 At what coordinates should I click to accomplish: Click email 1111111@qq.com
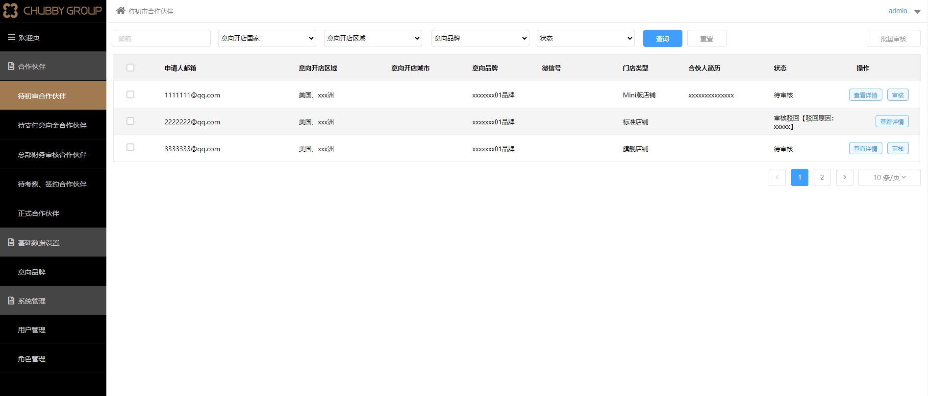point(192,95)
